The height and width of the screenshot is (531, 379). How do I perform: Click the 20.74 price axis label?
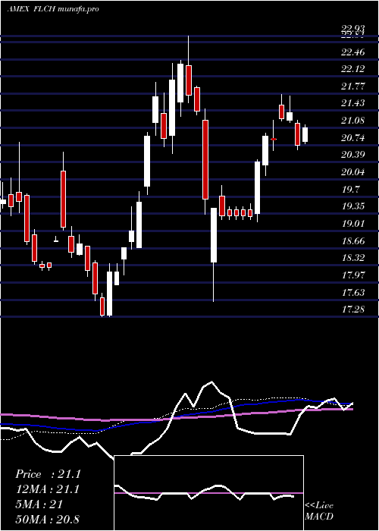(x=353, y=138)
